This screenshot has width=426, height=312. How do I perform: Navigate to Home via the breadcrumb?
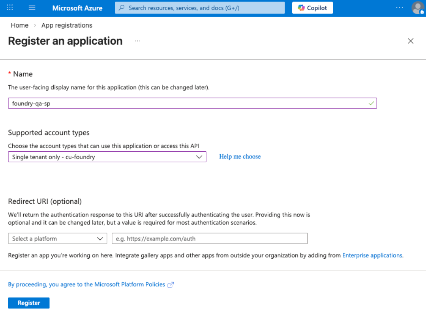19,25
